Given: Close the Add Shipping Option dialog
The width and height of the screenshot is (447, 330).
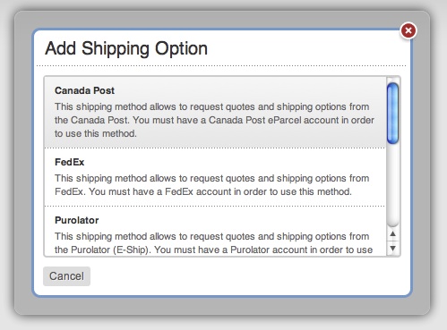Looking at the screenshot, I should pos(408,30).
